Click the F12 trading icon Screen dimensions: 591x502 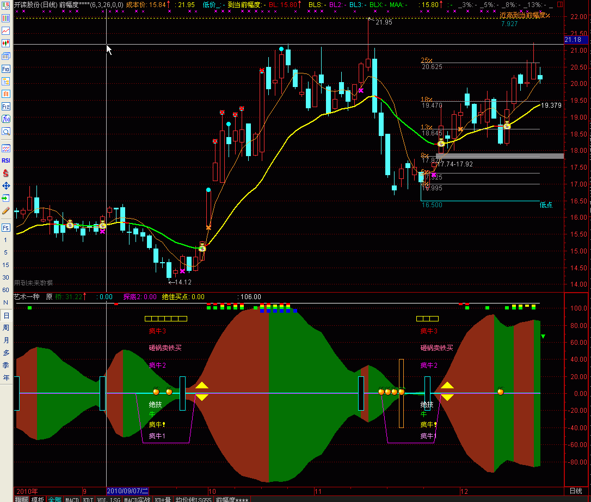click(5, 107)
